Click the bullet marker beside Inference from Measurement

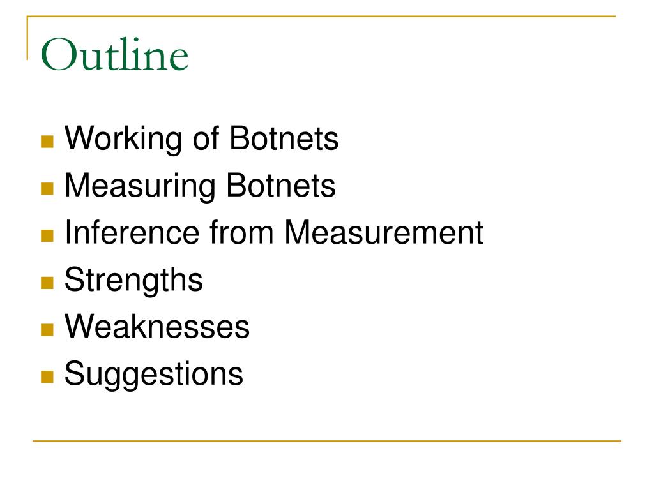[x=47, y=236]
